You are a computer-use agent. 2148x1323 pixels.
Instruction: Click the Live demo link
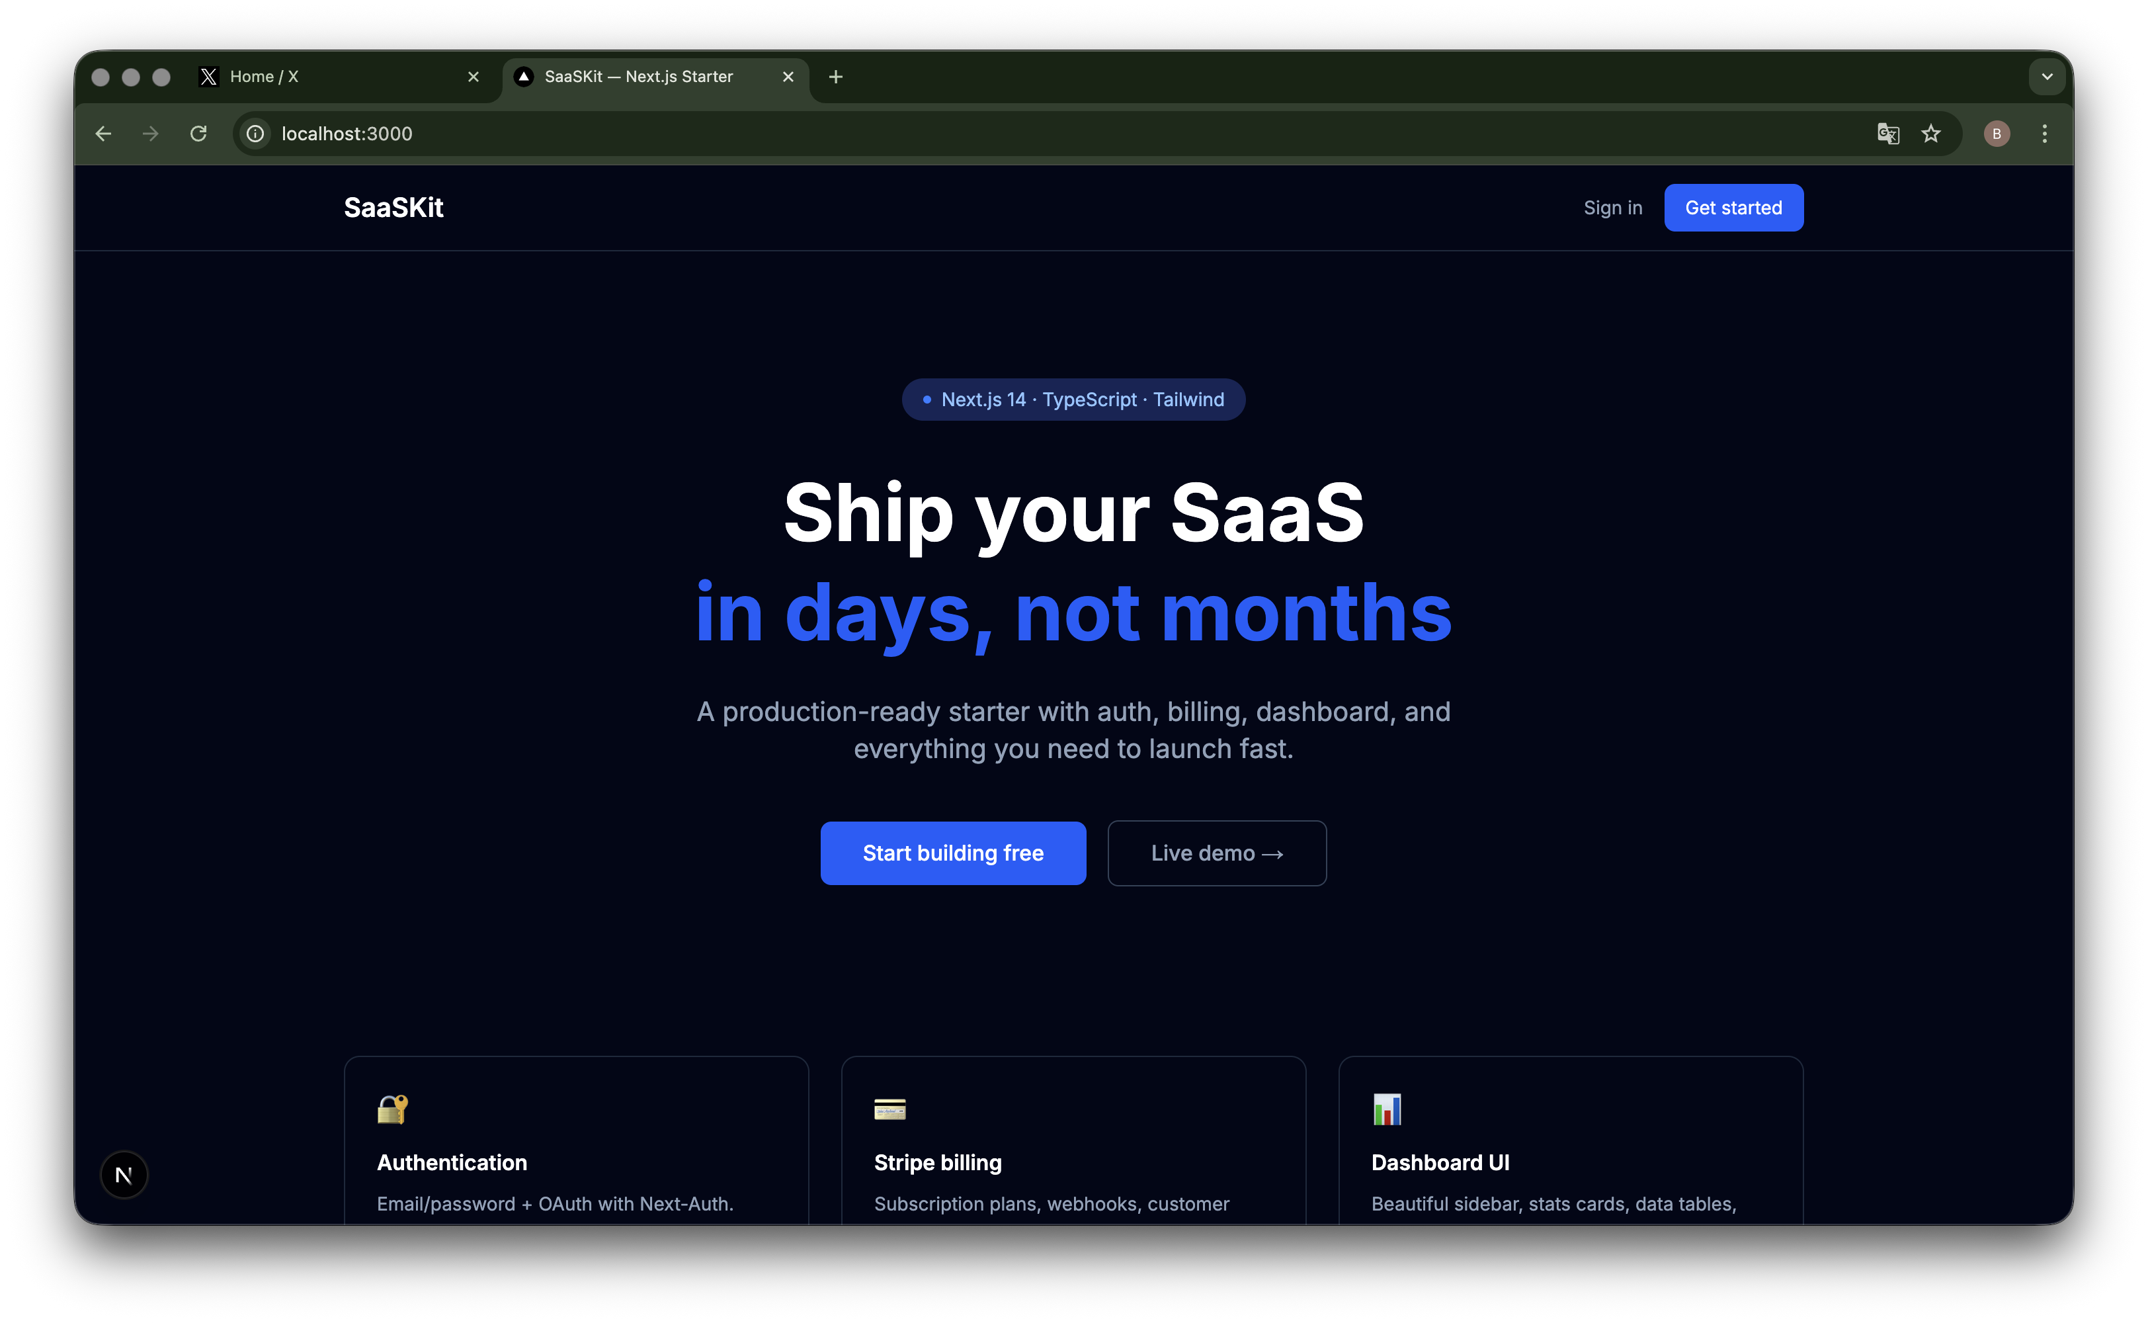[1217, 853]
